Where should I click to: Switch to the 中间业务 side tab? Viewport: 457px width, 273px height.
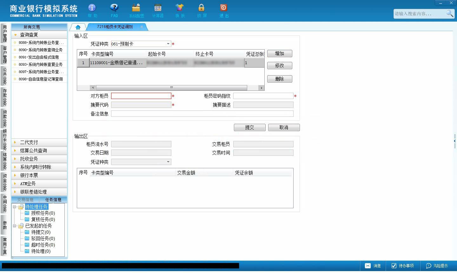[4, 203]
